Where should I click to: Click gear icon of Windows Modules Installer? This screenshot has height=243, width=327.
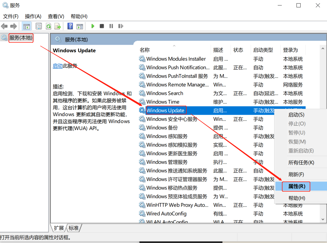(142, 59)
